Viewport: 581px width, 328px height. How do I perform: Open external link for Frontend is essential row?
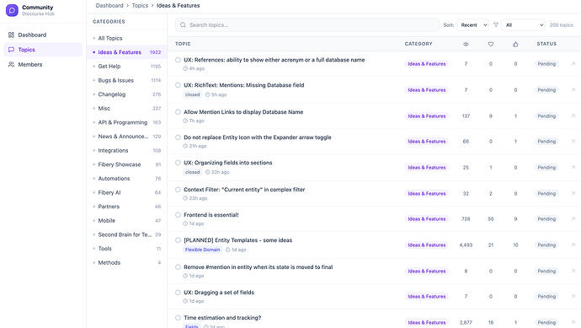(x=573, y=219)
